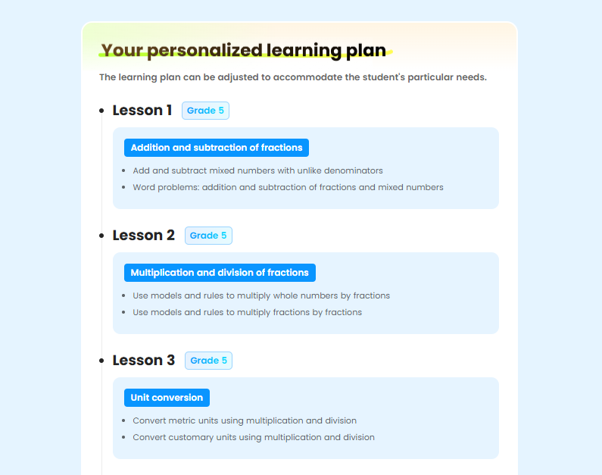Open word problems fractions skill item
602x475 pixels.
(288, 187)
